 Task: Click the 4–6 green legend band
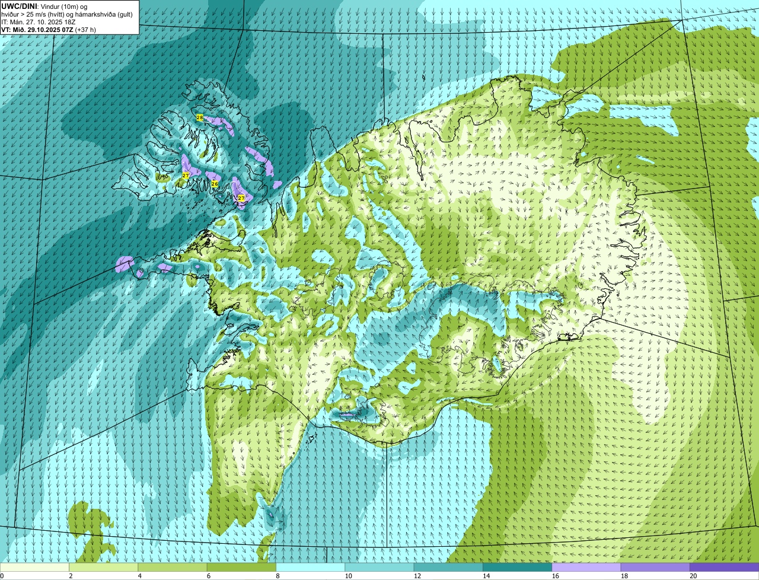click(173, 567)
